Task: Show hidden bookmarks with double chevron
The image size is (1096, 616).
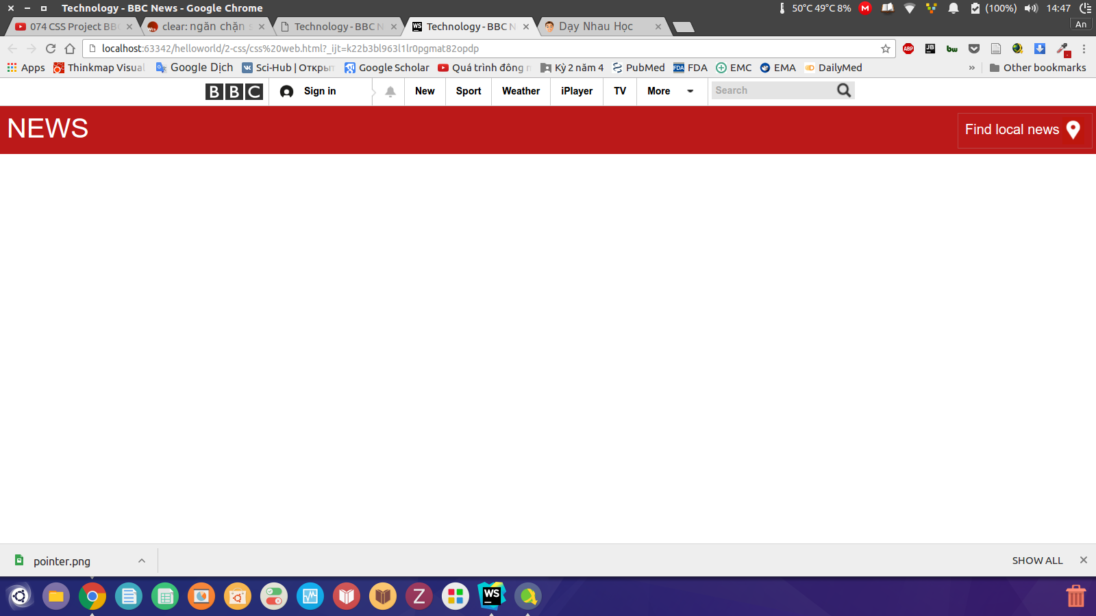Action: click(971, 68)
